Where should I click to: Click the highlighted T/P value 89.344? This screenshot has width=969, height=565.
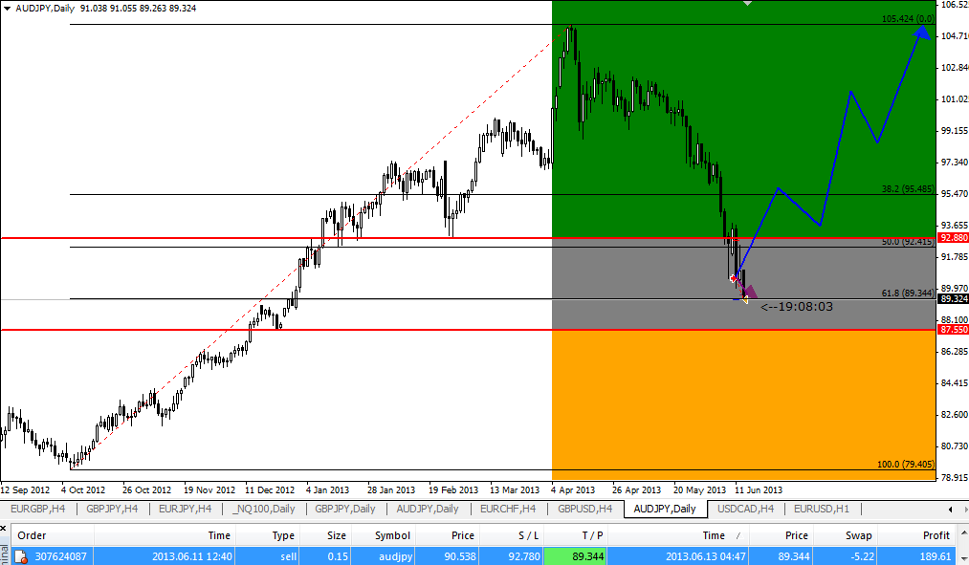[574, 556]
